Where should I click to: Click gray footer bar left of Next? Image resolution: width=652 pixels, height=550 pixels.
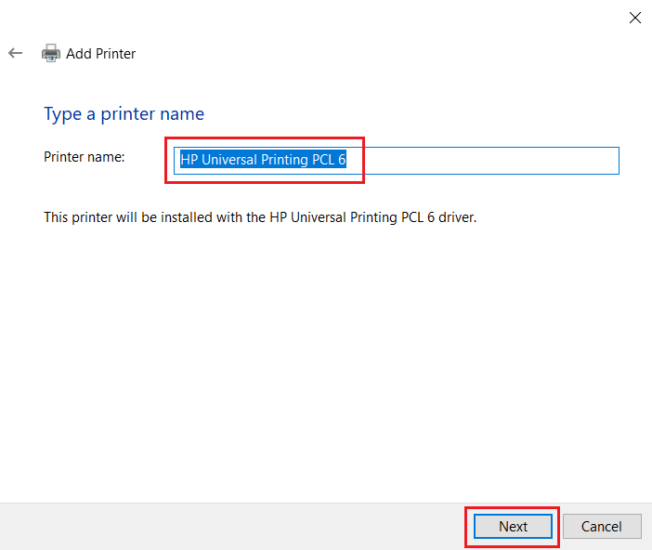(x=232, y=526)
